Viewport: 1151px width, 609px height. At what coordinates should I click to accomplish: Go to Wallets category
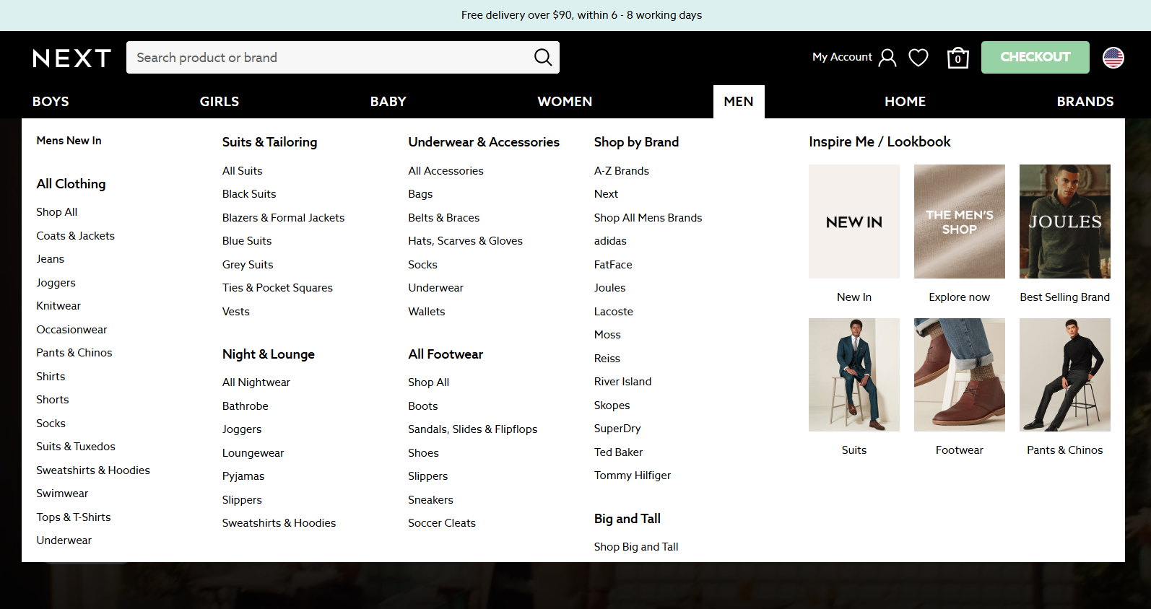click(x=427, y=312)
